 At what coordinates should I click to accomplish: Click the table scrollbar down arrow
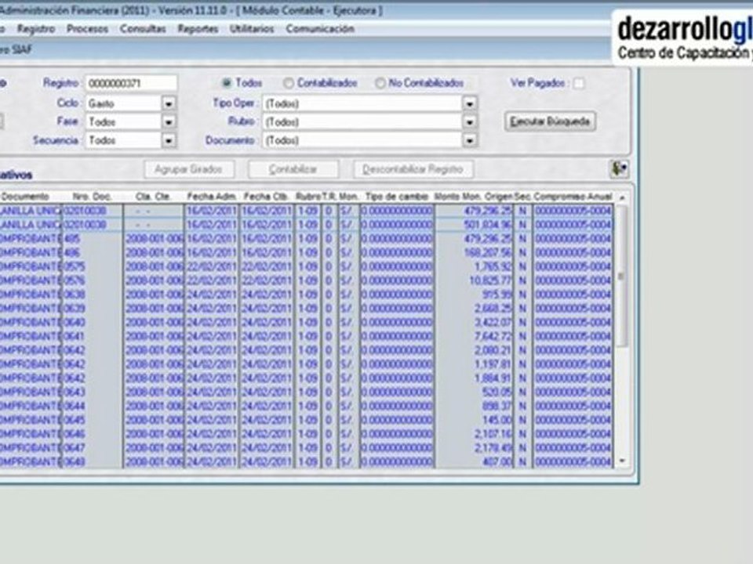click(622, 461)
